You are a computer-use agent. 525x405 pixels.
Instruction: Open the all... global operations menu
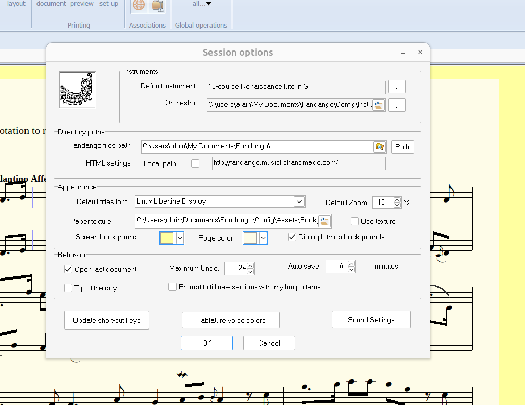tap(202, 4)
